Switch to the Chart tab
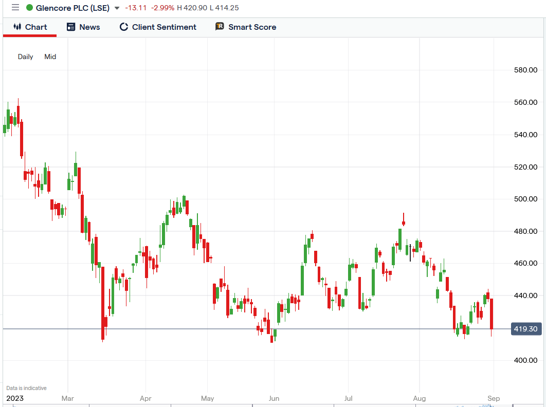546x407 pixels. click(30, 27)
